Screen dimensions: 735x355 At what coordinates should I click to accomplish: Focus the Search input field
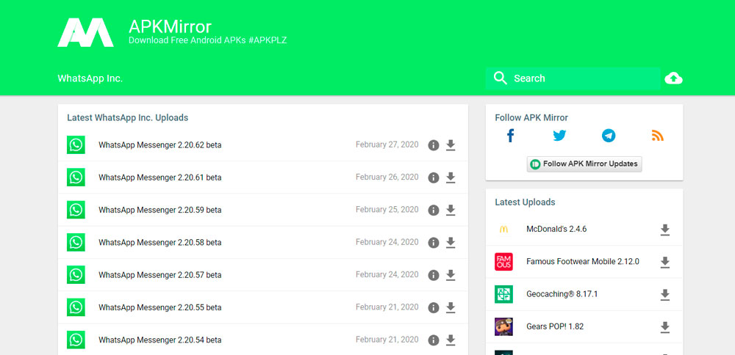point(573,78)
